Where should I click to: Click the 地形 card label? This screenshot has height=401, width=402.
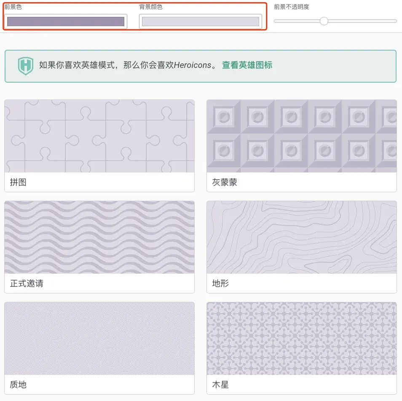click(x=220, y=283)
